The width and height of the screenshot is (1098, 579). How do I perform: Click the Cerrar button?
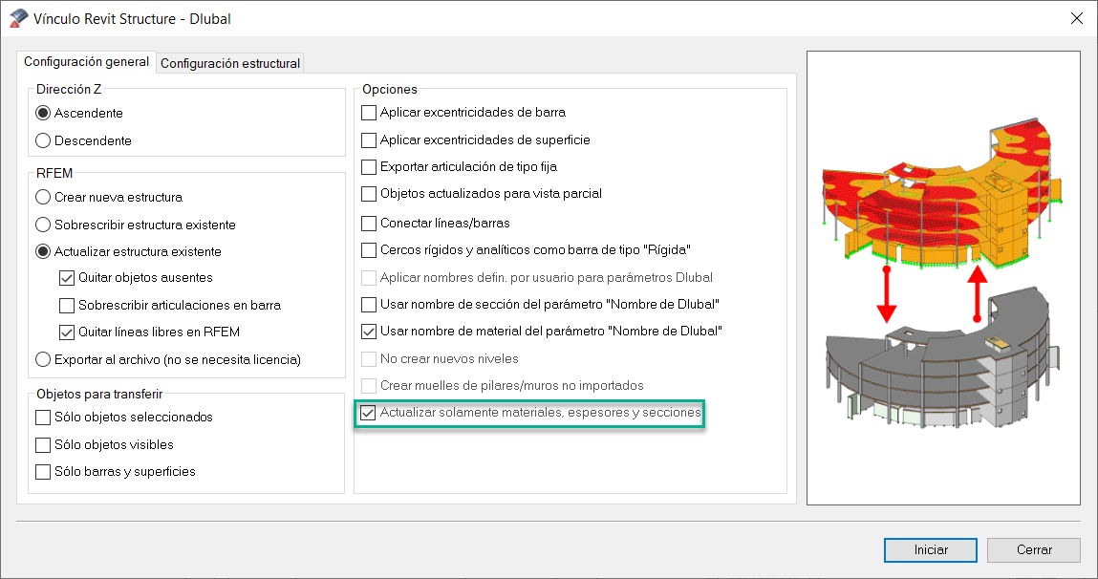(x=1033, y=549)
